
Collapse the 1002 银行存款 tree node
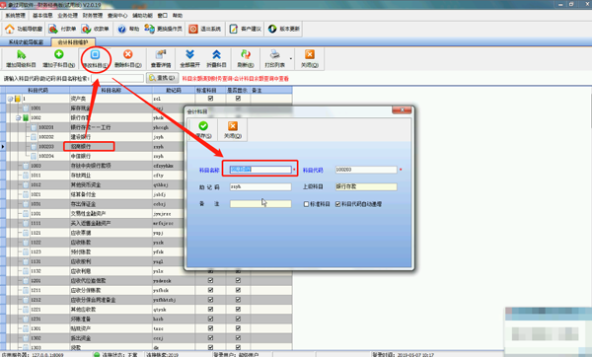point(18,118)
